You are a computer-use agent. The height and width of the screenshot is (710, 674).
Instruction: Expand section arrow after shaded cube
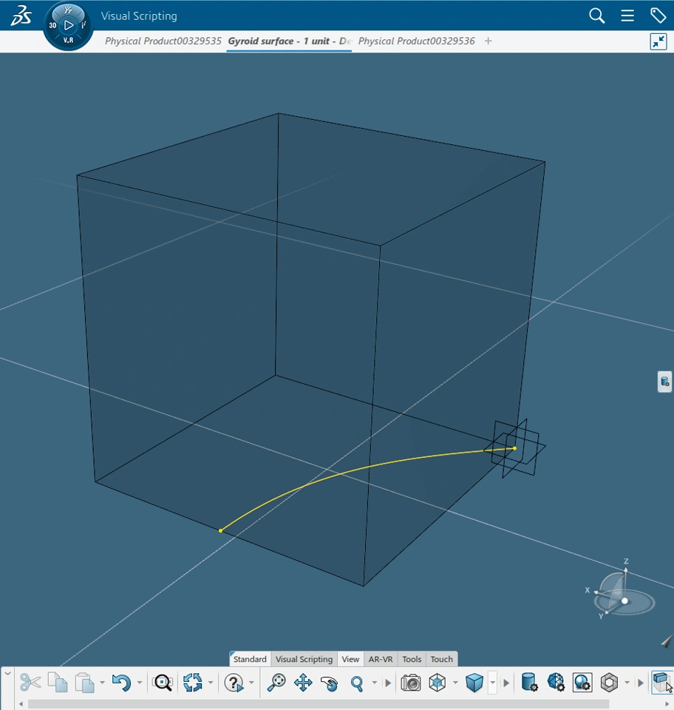click(506, 683)
